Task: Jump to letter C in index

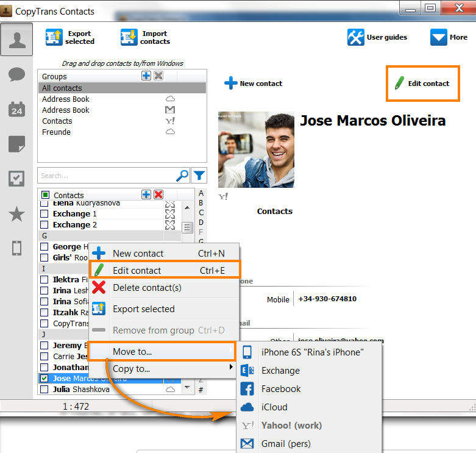Action: tap(201, 213)
